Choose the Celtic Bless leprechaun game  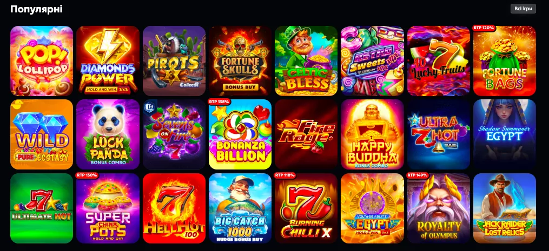306,61
